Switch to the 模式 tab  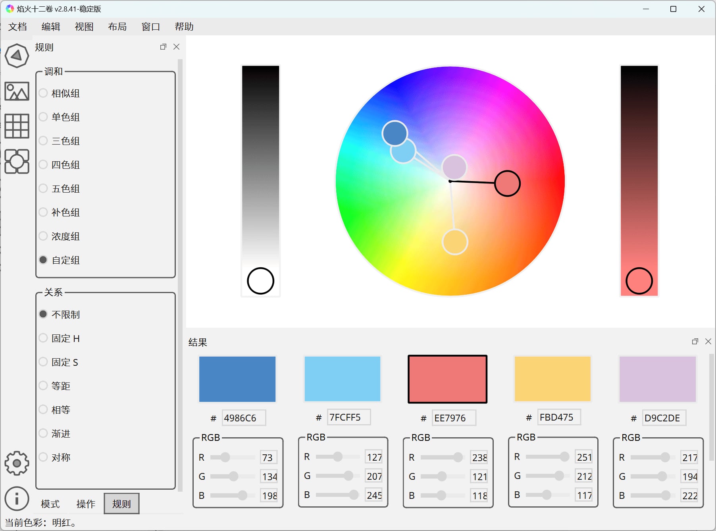point(50,504)
